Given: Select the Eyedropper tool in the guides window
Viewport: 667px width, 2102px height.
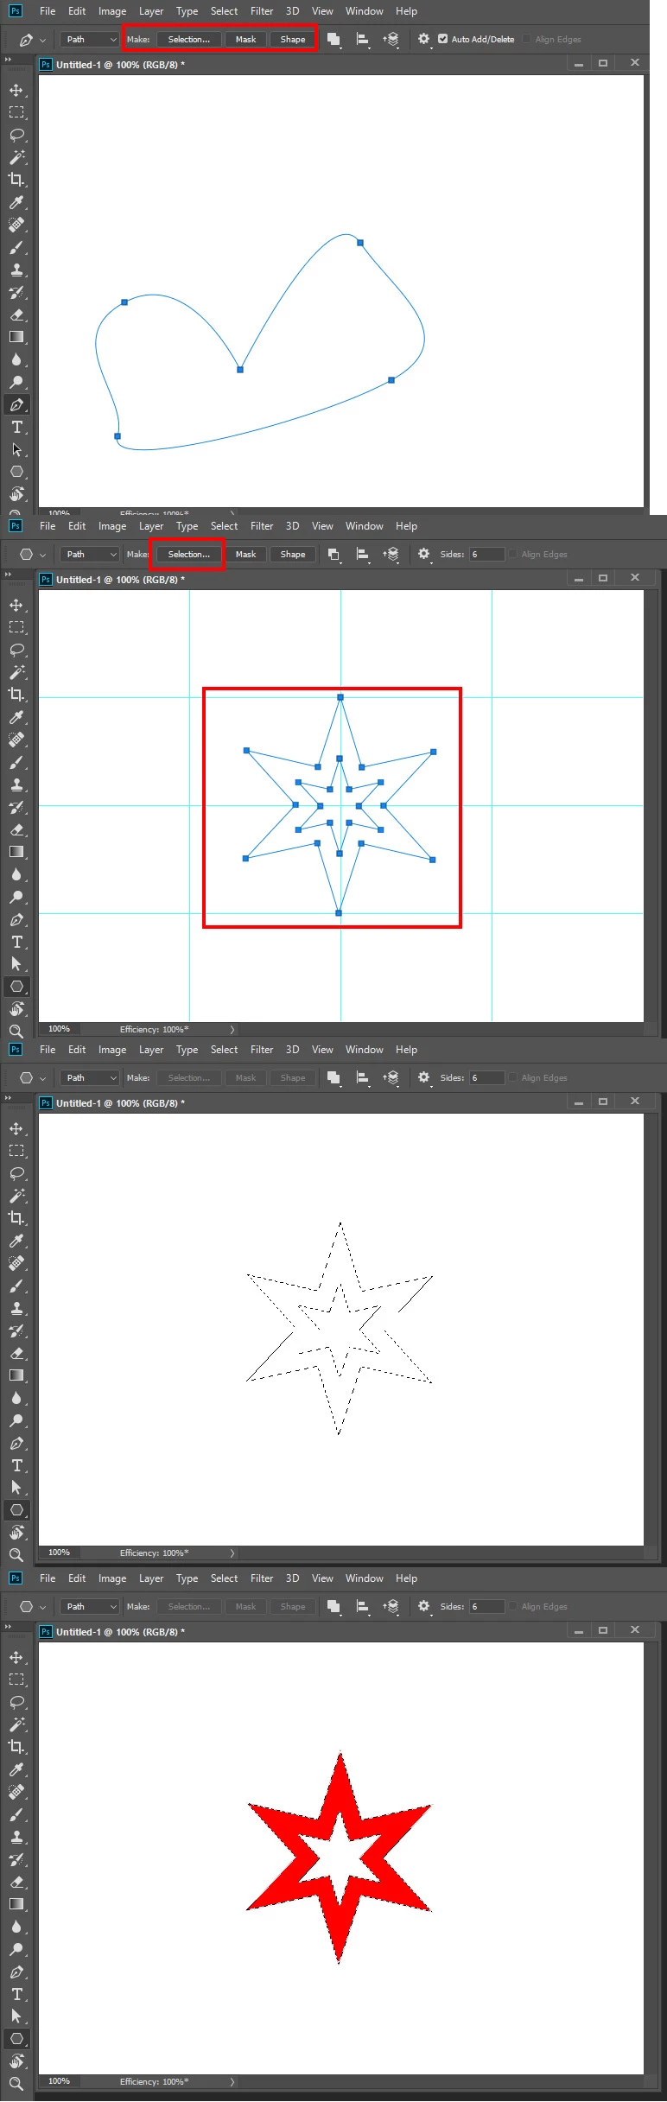Looking at the screenshot, I should pyautogui.click(x=16, y=717).
